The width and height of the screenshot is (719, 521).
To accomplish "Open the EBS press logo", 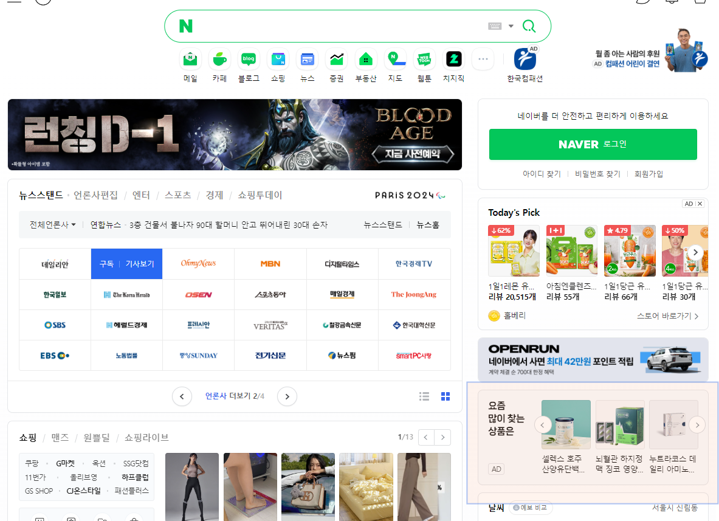I will point(55,356).
